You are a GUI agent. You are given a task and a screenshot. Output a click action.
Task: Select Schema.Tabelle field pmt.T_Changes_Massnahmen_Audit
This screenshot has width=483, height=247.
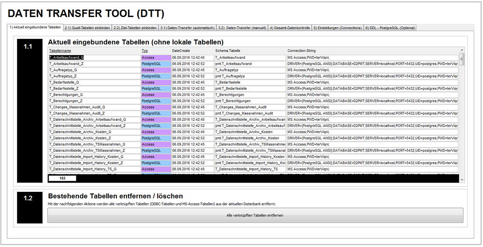tap(249, 113)
